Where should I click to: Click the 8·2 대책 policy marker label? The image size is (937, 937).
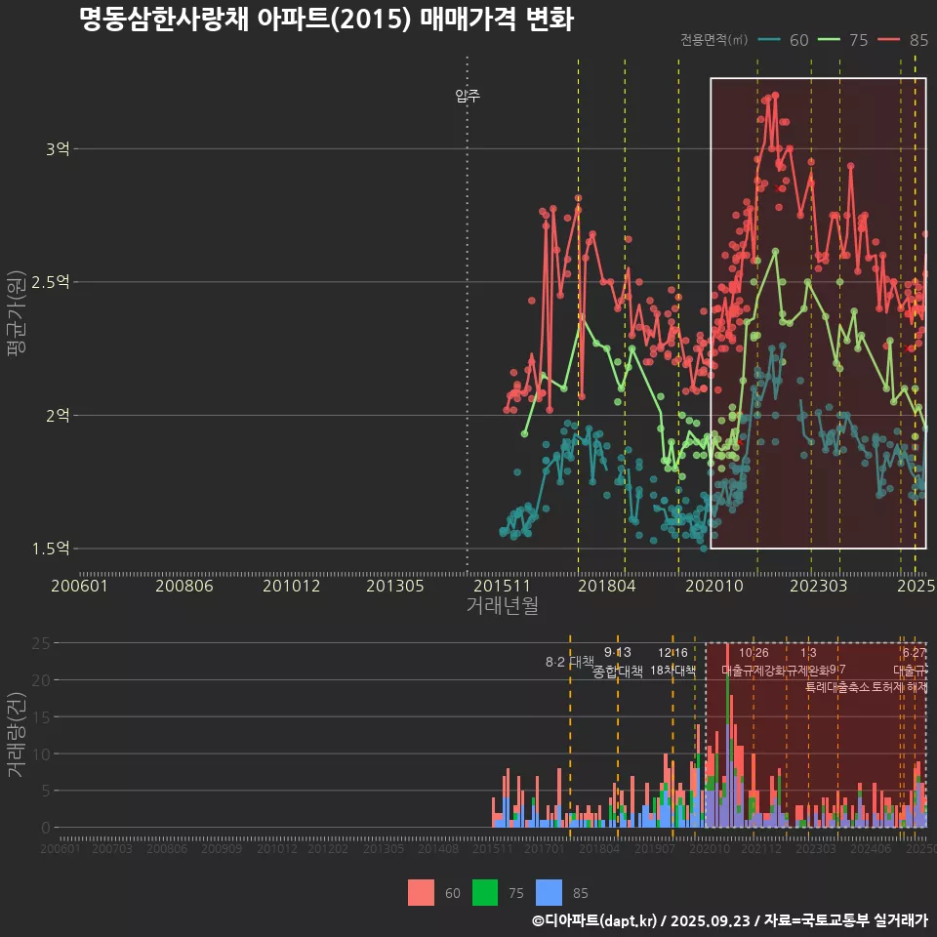(x=569, y=662)
